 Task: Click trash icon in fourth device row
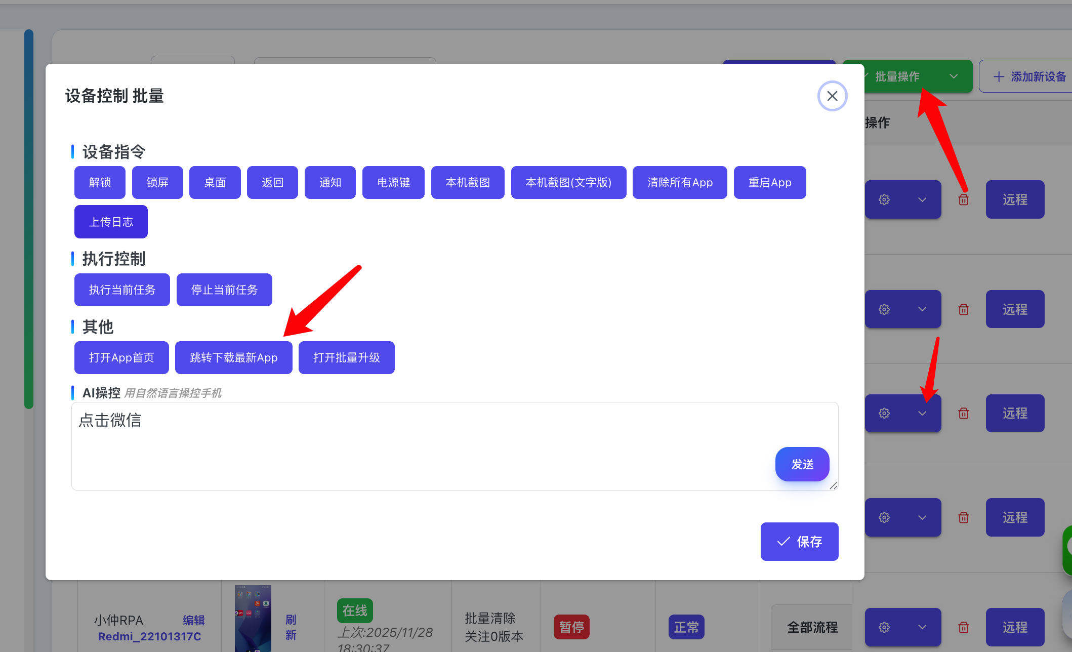coord(963,517)
